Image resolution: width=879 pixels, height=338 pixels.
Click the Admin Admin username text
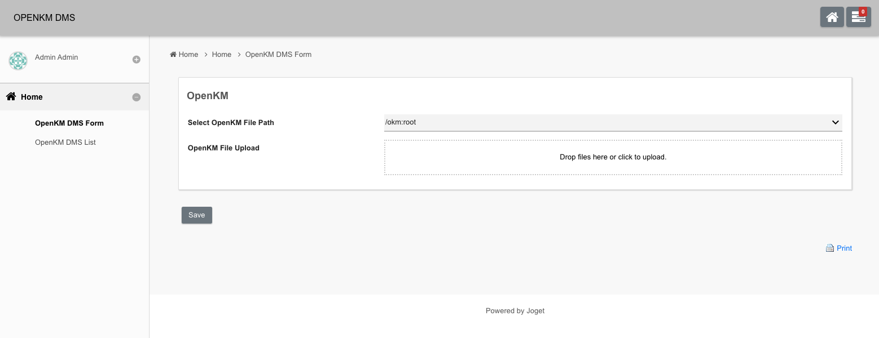[x=56, y=57]
